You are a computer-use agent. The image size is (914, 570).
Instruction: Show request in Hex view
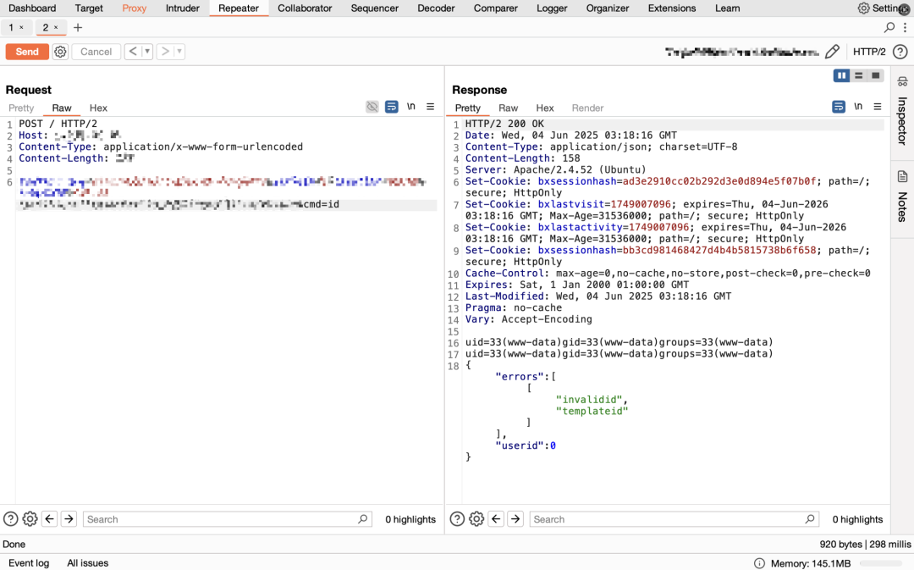[98, 108]
